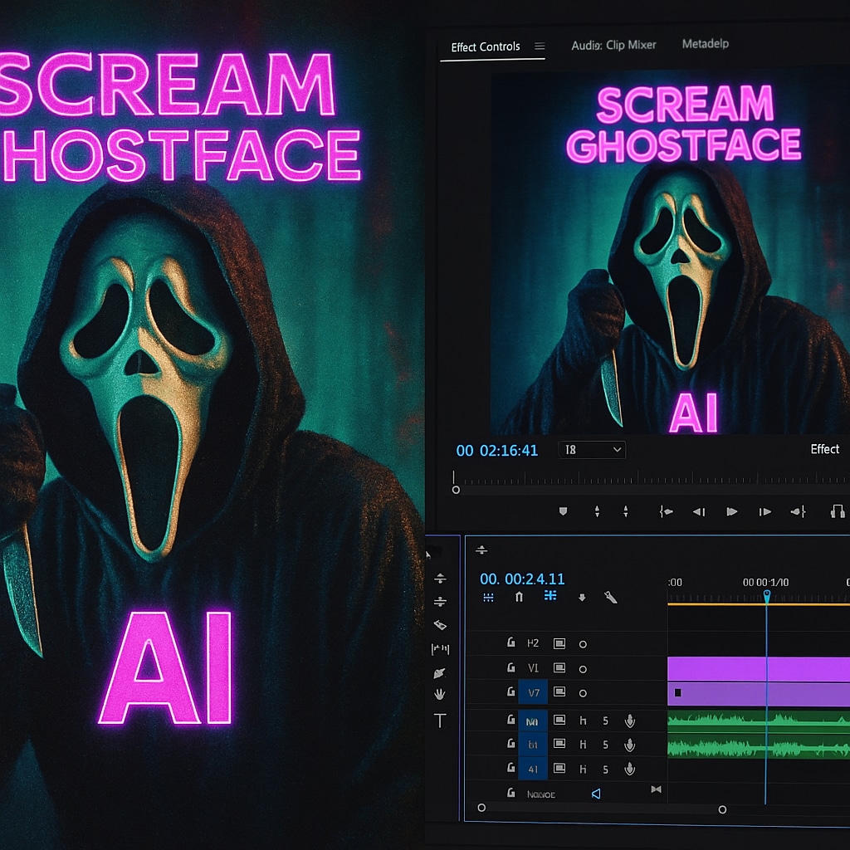Select the Type tool (T)
This screenshot has height=850, width=850.
[x=440, y=721]
